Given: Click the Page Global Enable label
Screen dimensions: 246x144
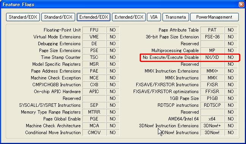Looking at the screenshot, I should click(x=62, y=119).
